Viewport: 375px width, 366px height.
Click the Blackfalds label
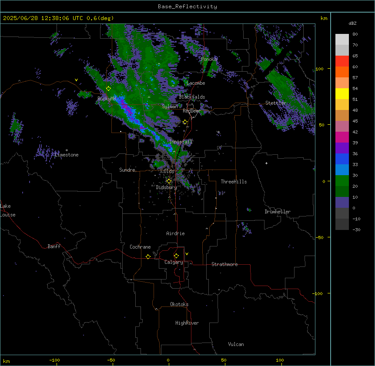point(192,97)
